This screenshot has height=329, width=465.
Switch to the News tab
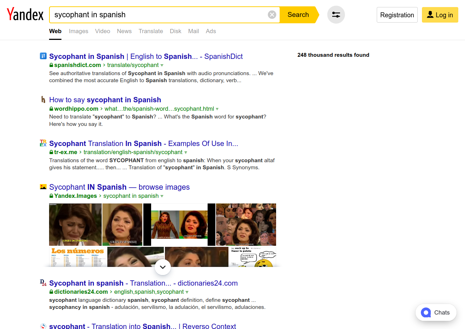(x=124, y=31)
